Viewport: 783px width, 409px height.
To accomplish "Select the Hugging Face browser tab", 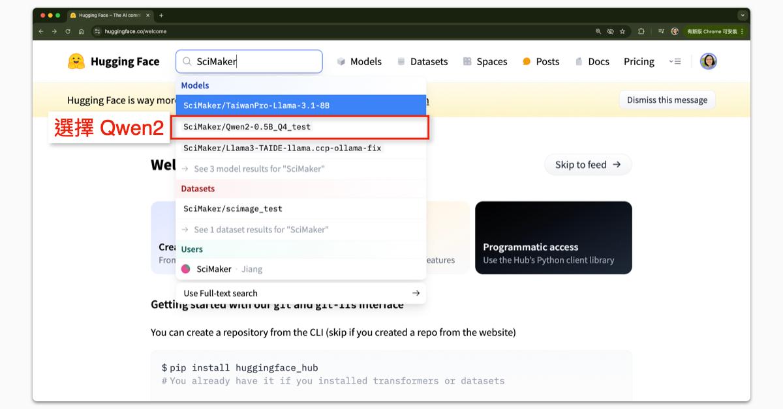I will (109, 15).
